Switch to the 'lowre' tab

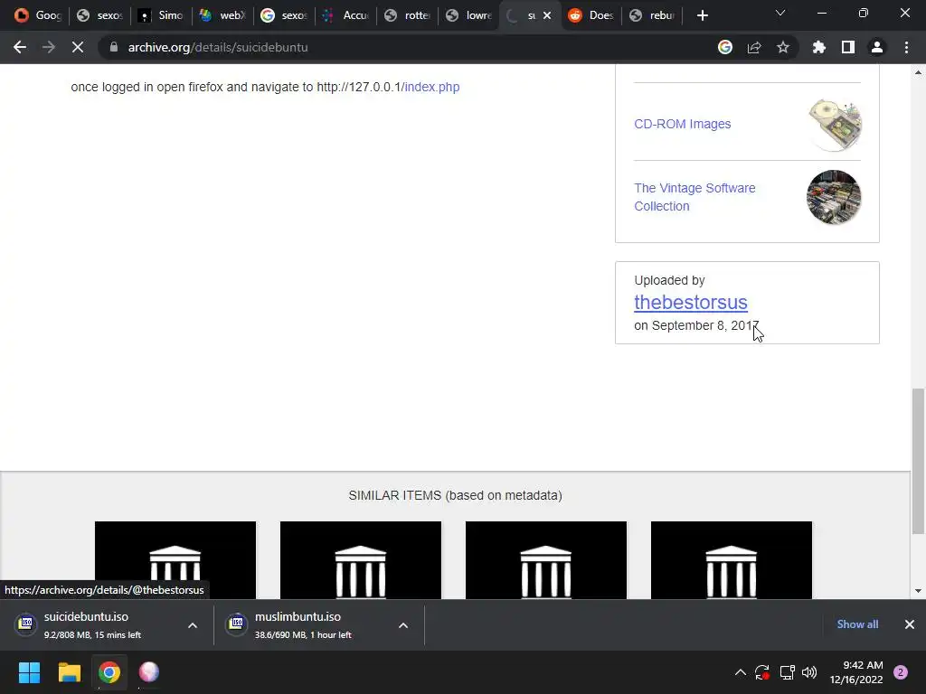coord(469,15)
